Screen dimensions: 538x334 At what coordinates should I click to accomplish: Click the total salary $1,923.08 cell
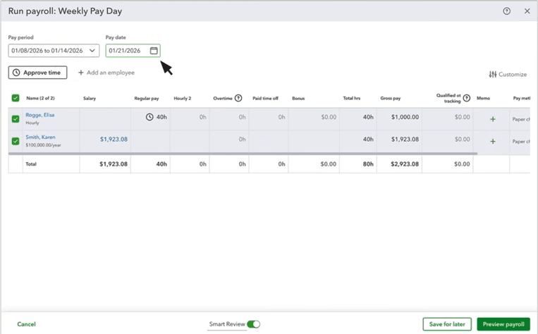pos(114,164)
